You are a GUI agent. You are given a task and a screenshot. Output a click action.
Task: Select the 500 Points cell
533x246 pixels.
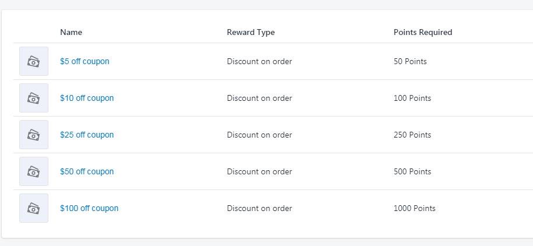click(x=412, y=171)
